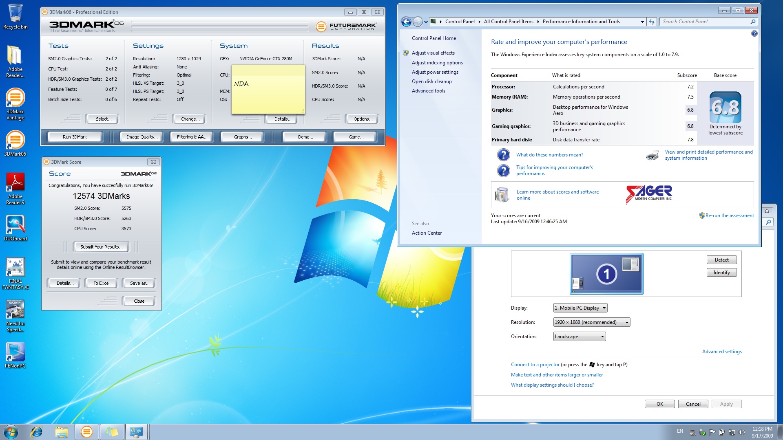Click the Futuremark Corporation logo
The image size is (783, 440).
(346, 26)
